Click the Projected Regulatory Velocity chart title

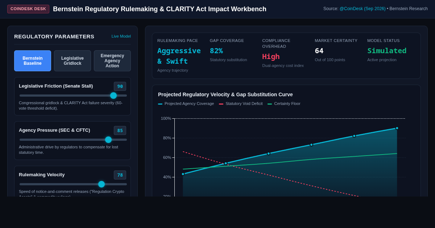(x=225, y=94)
